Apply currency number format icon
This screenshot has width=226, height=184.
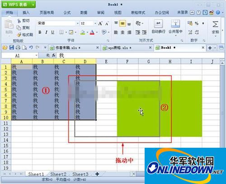[190, 23]
